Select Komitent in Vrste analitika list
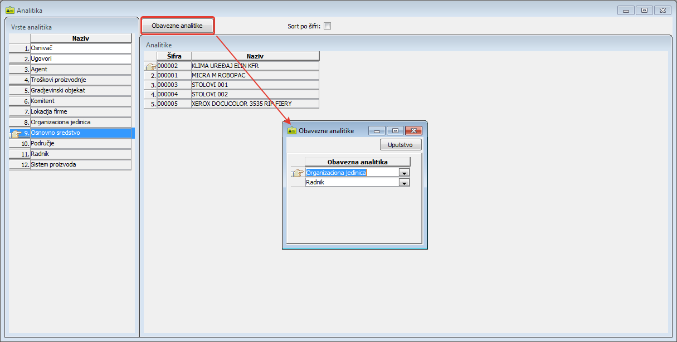Screen dimensions: 677x342 tap(80, 101)
